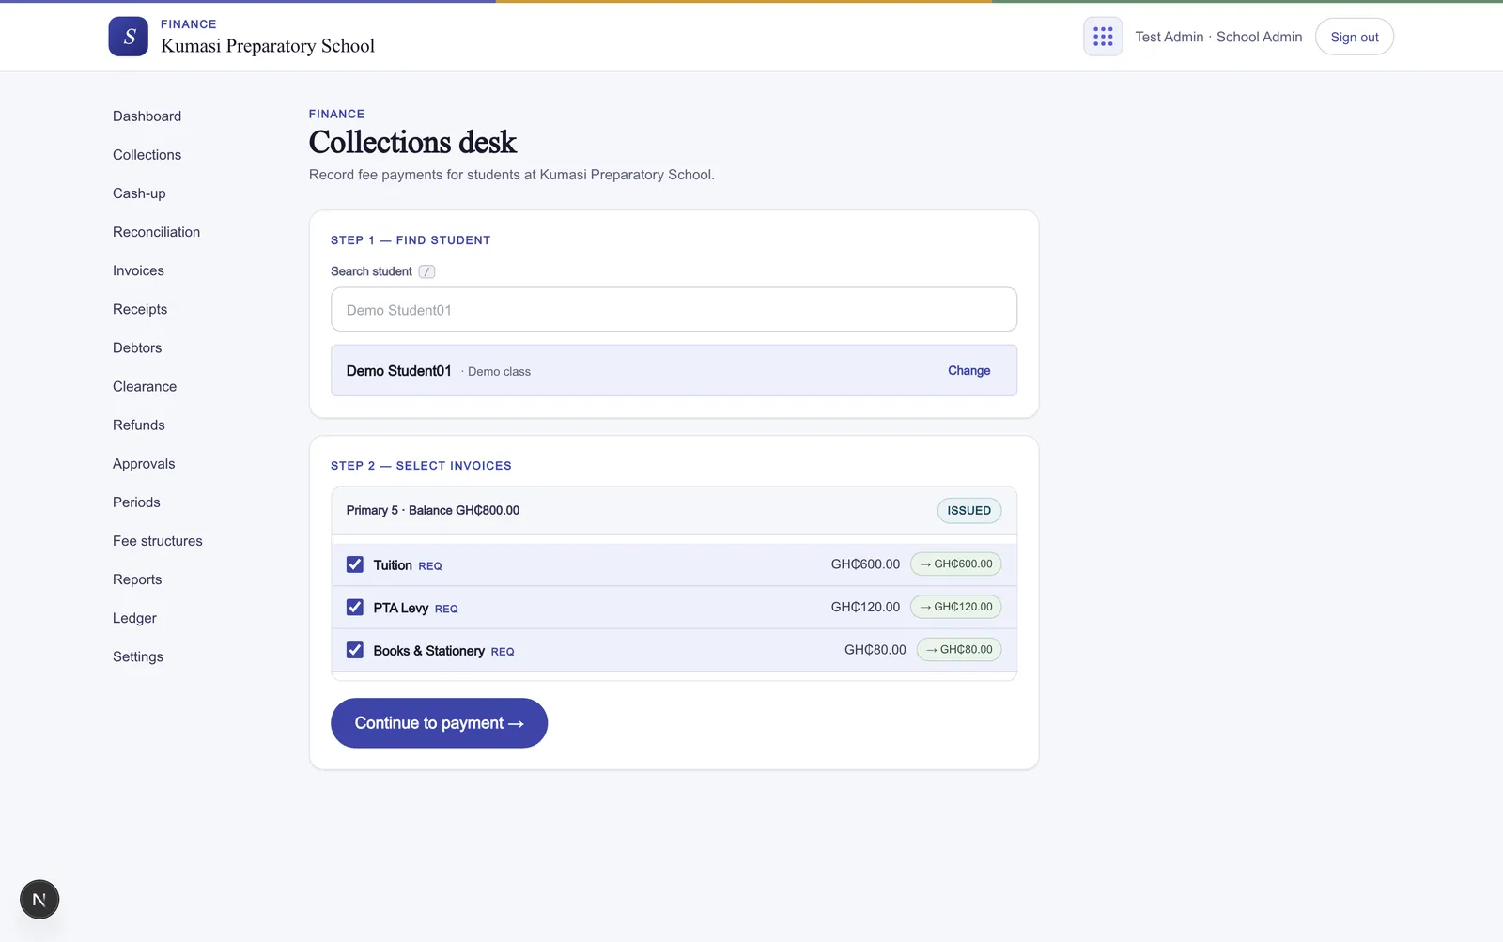
Task: Open Receipts in sidebar
Action: [140, 309]
